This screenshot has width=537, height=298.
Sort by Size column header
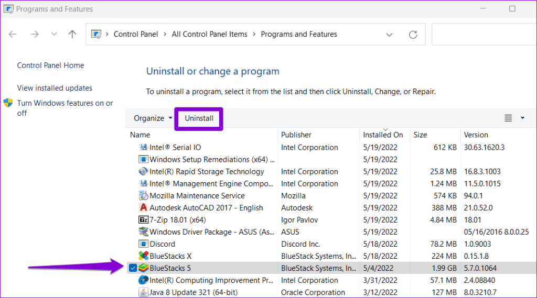click(x=420, y=135)
